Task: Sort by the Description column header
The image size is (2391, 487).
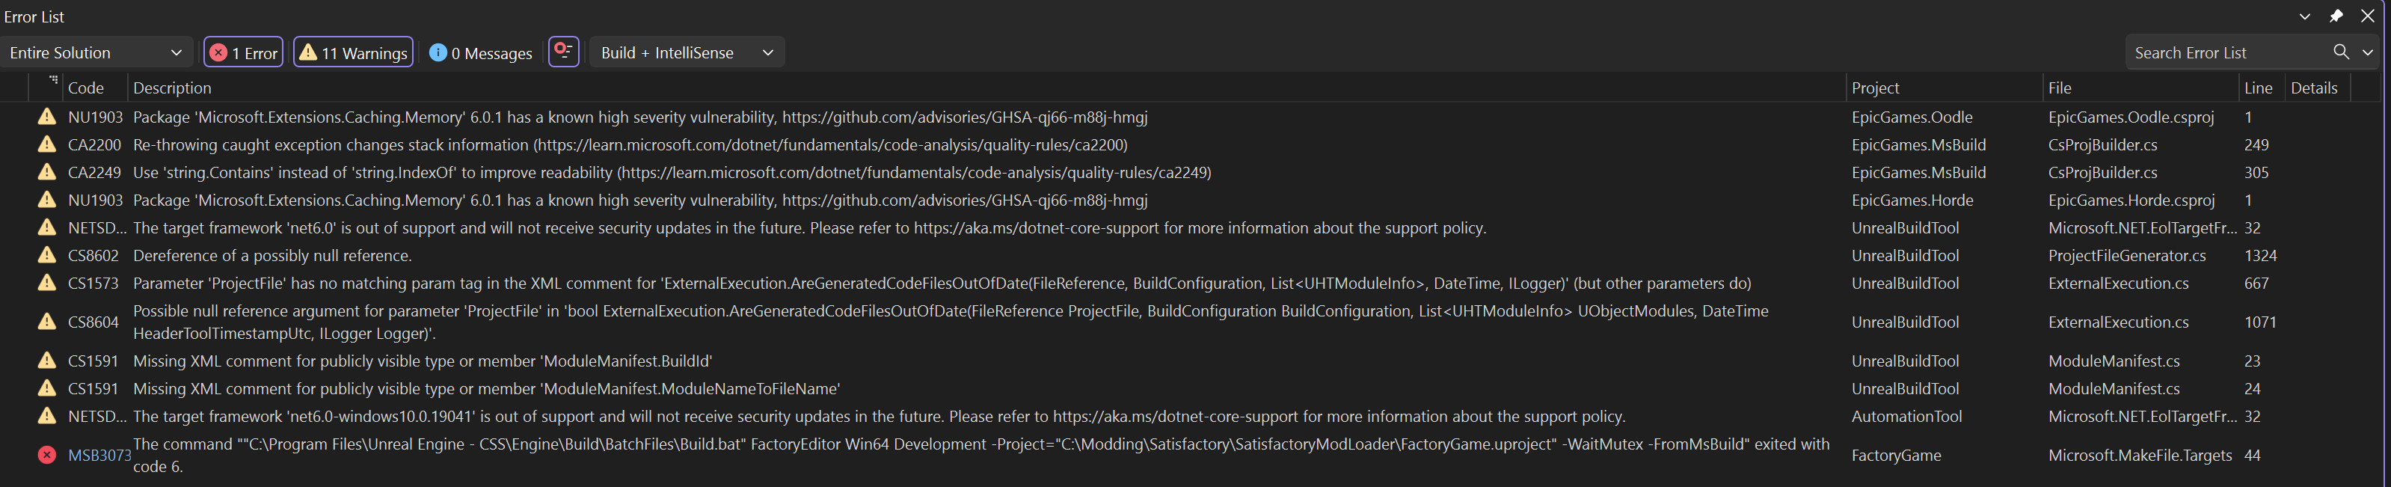Action: [173, 88]
